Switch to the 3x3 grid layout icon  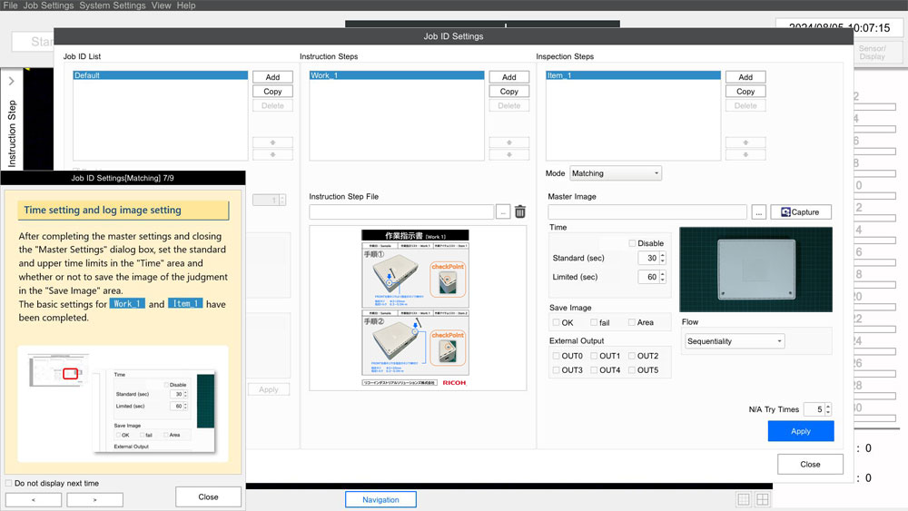[x=744, y=499]
